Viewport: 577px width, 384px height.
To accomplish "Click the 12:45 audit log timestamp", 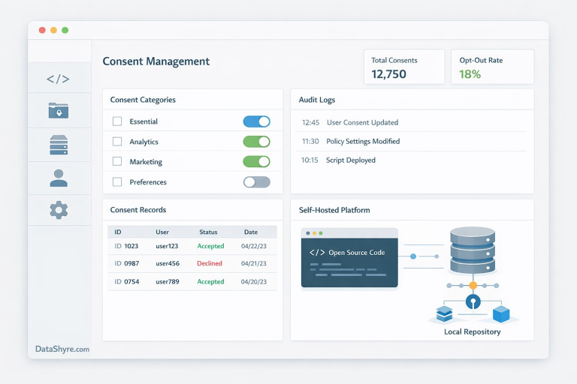I will 310,122.
